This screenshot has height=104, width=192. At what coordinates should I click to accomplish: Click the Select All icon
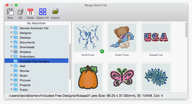tap(42, 12)
